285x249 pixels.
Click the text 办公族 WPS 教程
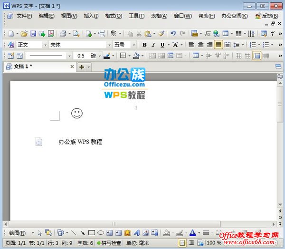coord(80,142)
